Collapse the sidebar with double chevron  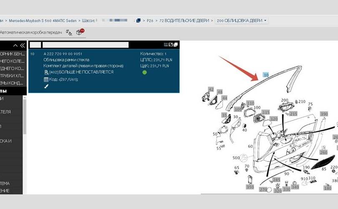point(23,45)
